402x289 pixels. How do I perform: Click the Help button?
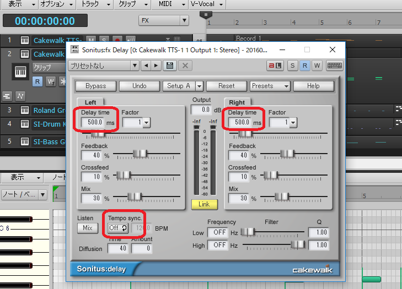point(313,86)
